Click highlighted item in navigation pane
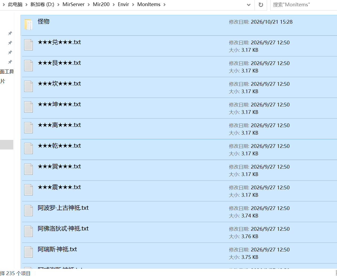Screen dimensions: 337x278 (x=7, y=145)
